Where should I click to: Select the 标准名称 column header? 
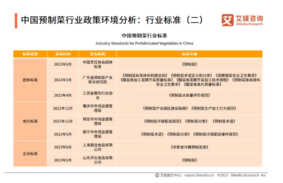(189, 54)
